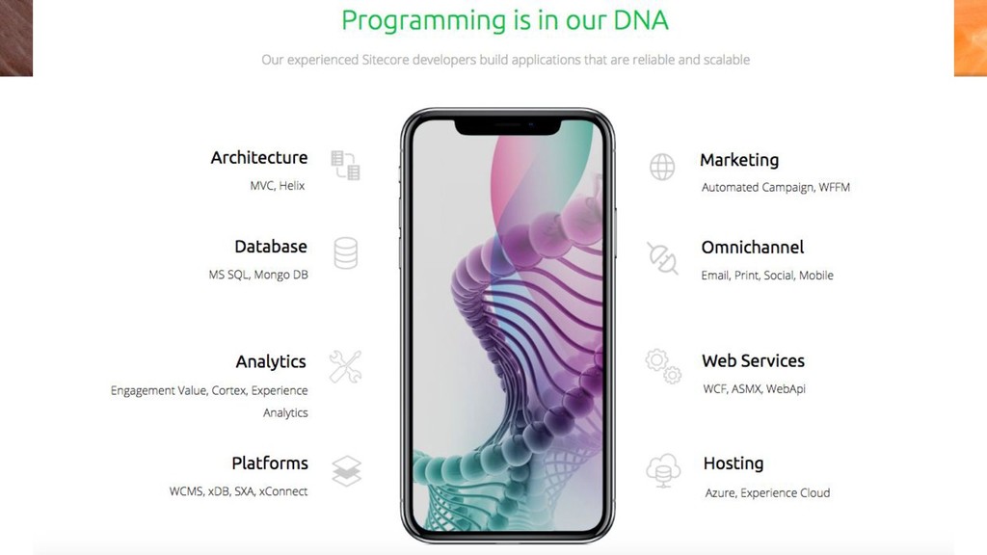Select the Web Services heading
The image size is (987, 555).
pyautogui.click(x=754, y=360)
